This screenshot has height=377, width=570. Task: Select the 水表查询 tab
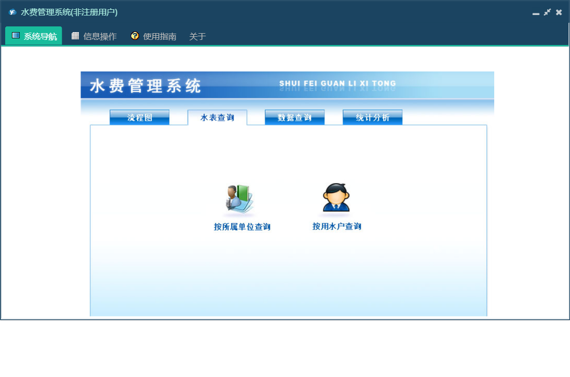218,118
